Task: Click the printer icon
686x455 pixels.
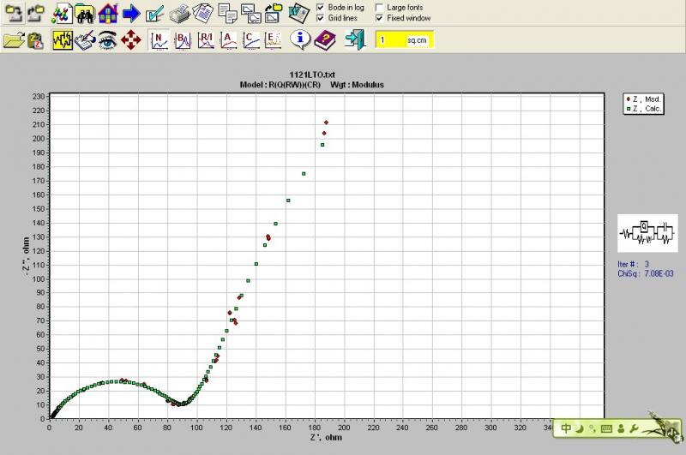Action: pos(179,14)
